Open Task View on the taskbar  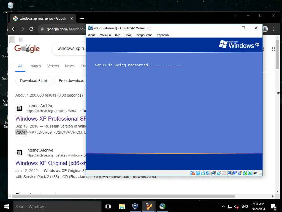[108, 206]
